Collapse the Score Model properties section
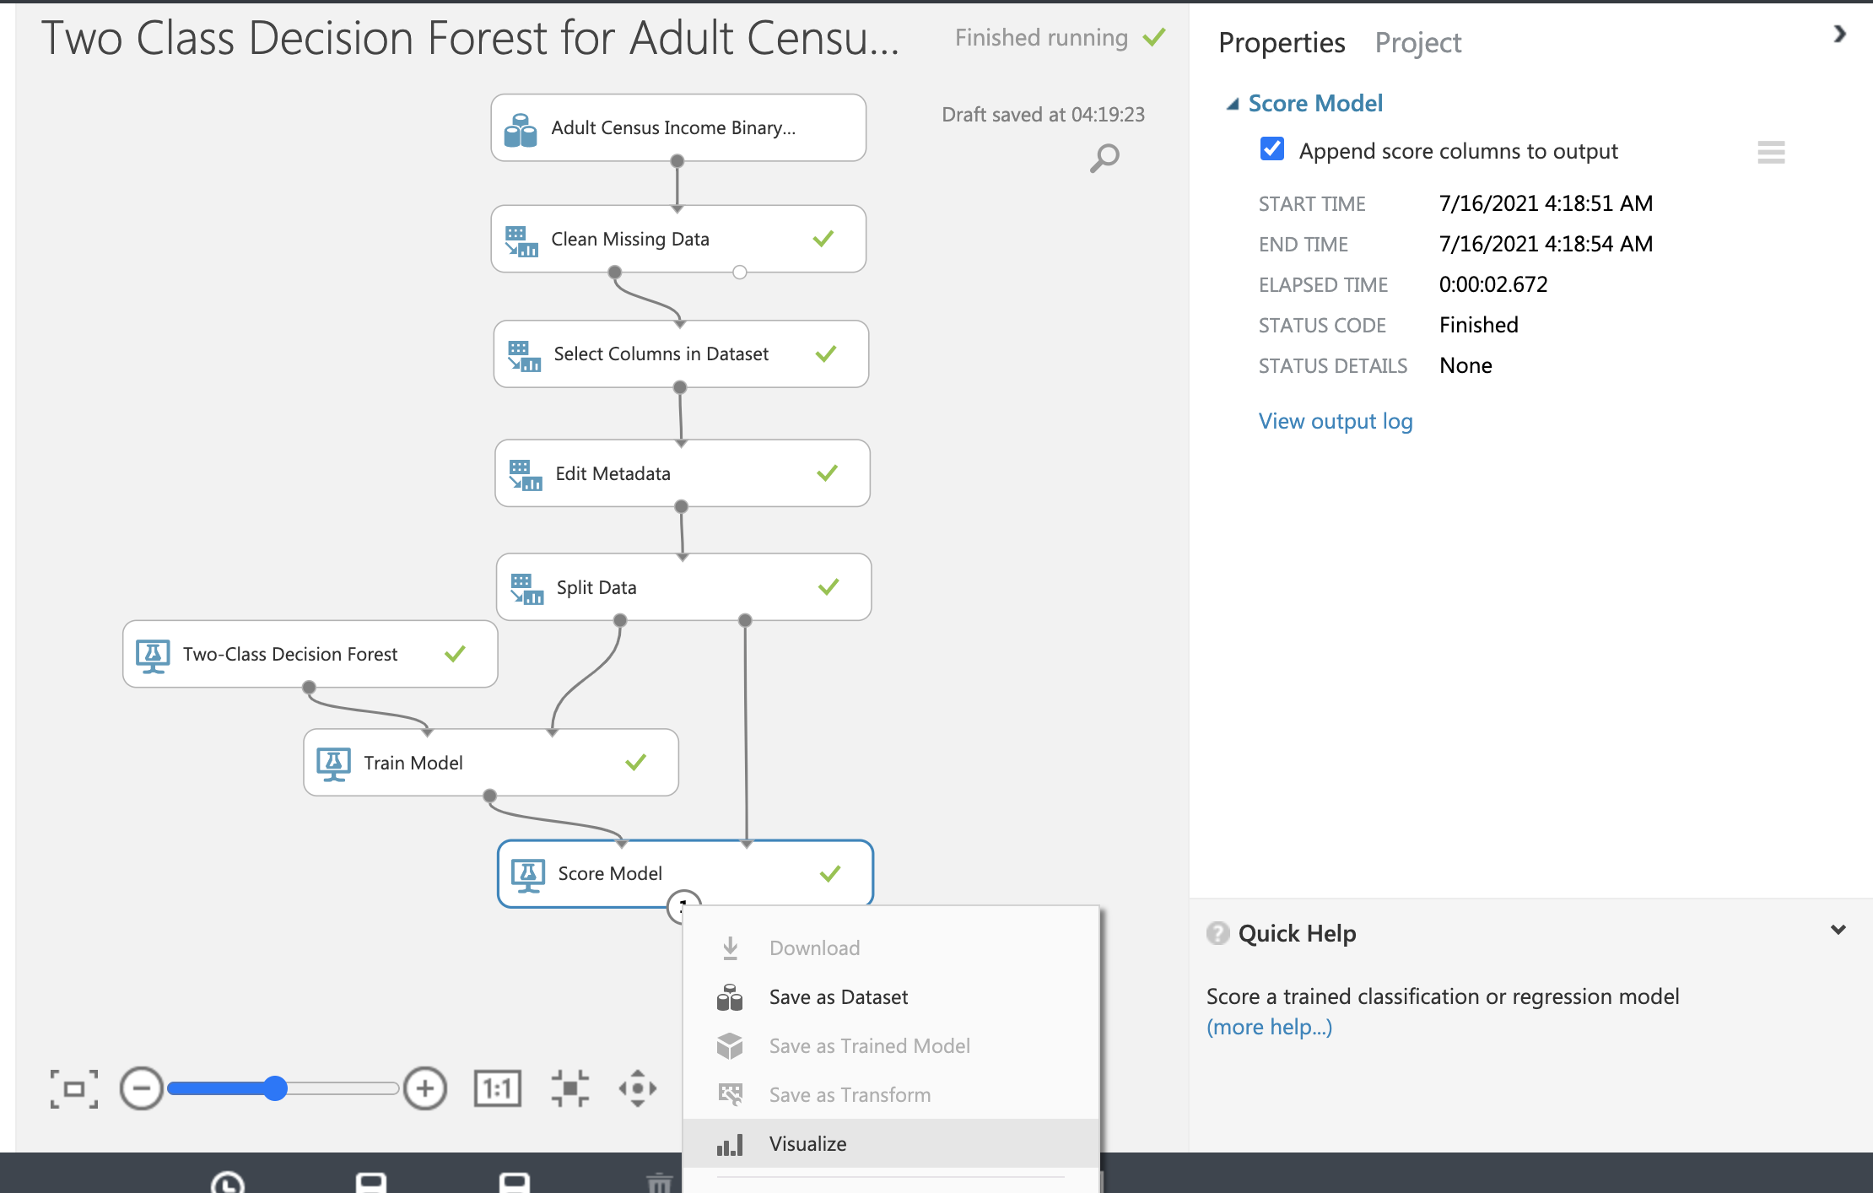Screen dimensions: 1873x1193 click(x=1234, y=102)
